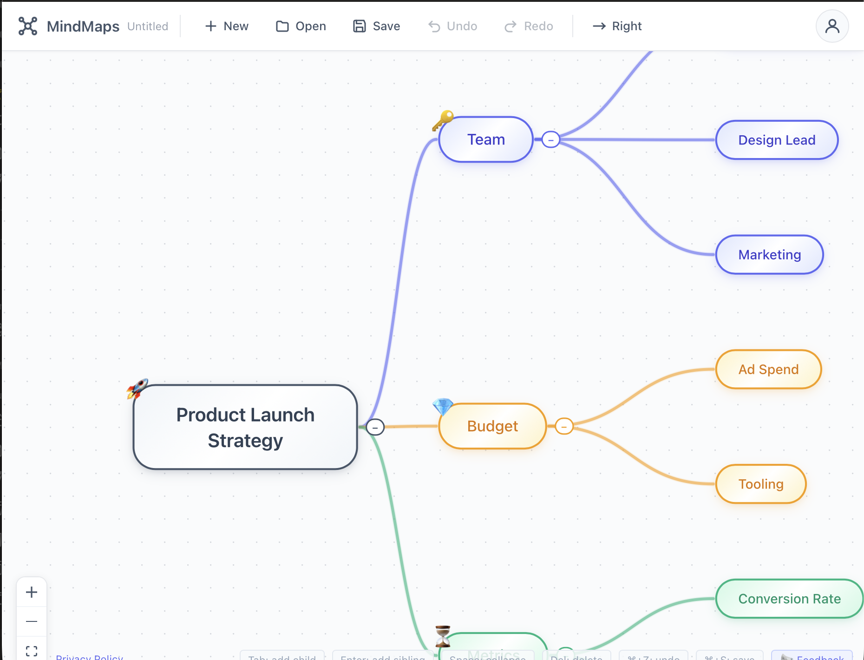
Task: Zoom in with the plus button
Action: pyautogui.click(x=32, y=592)
